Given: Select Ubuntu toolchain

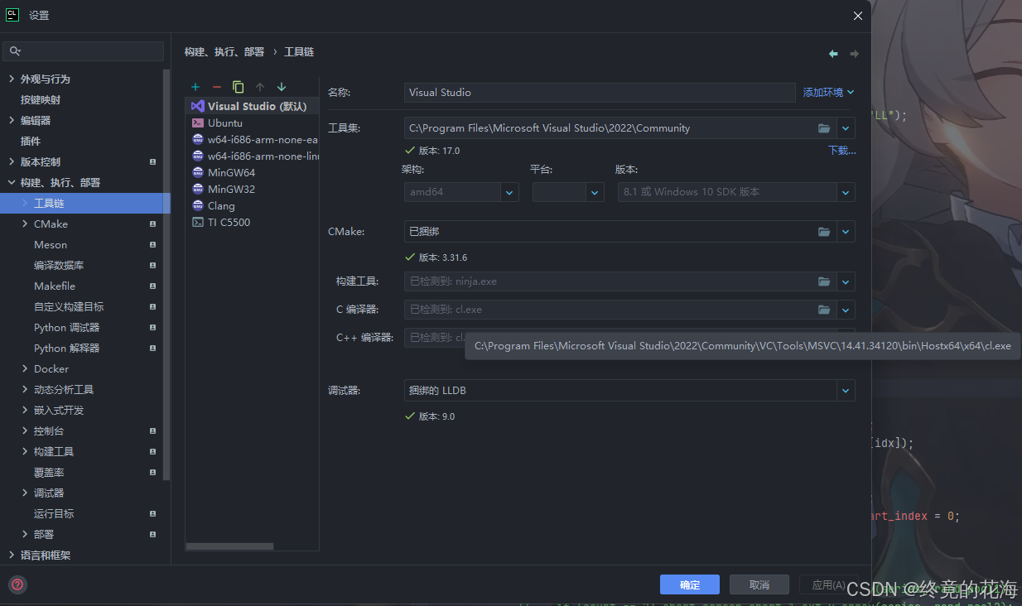Looking at the screenshot, I should point(252,123).
